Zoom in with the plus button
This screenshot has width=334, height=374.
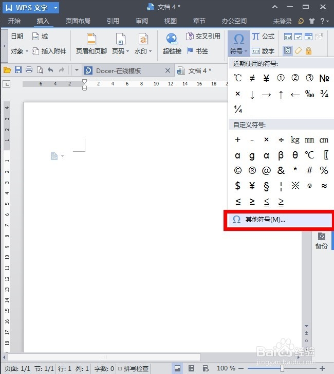point(322,368)
